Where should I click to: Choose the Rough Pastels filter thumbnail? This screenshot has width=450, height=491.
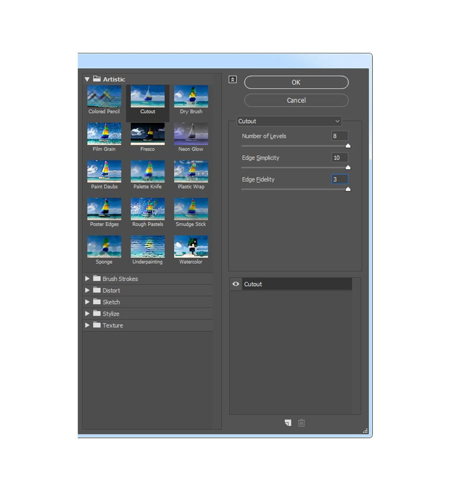click(148, 209)
